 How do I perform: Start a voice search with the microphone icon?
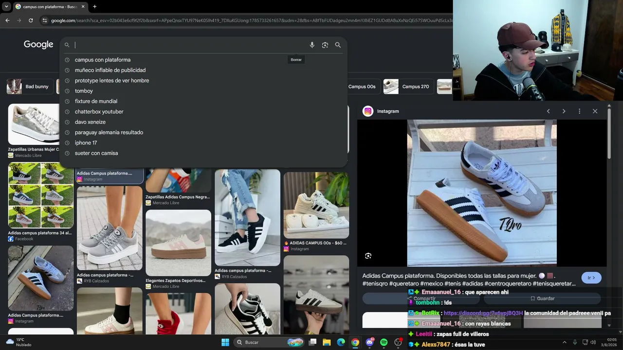(312, 45)
